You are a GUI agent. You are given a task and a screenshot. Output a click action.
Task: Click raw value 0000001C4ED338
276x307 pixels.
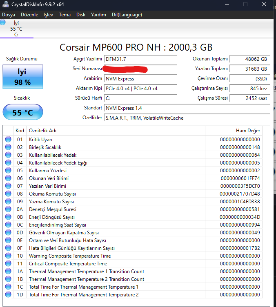tap(240, 202)
